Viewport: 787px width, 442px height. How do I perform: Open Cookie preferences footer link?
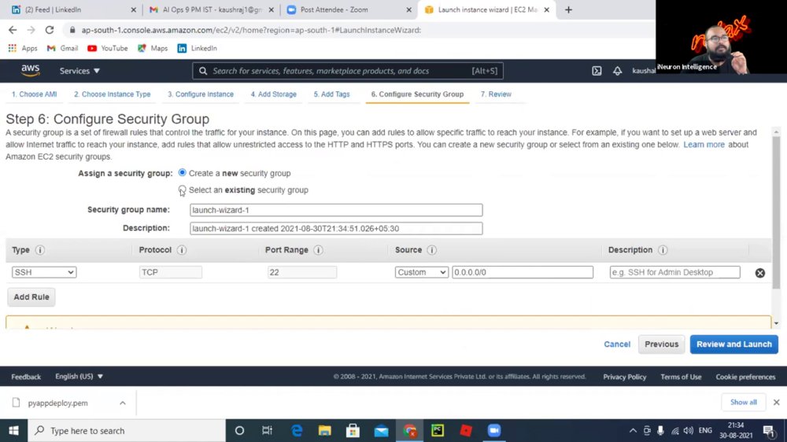[745, 377]
